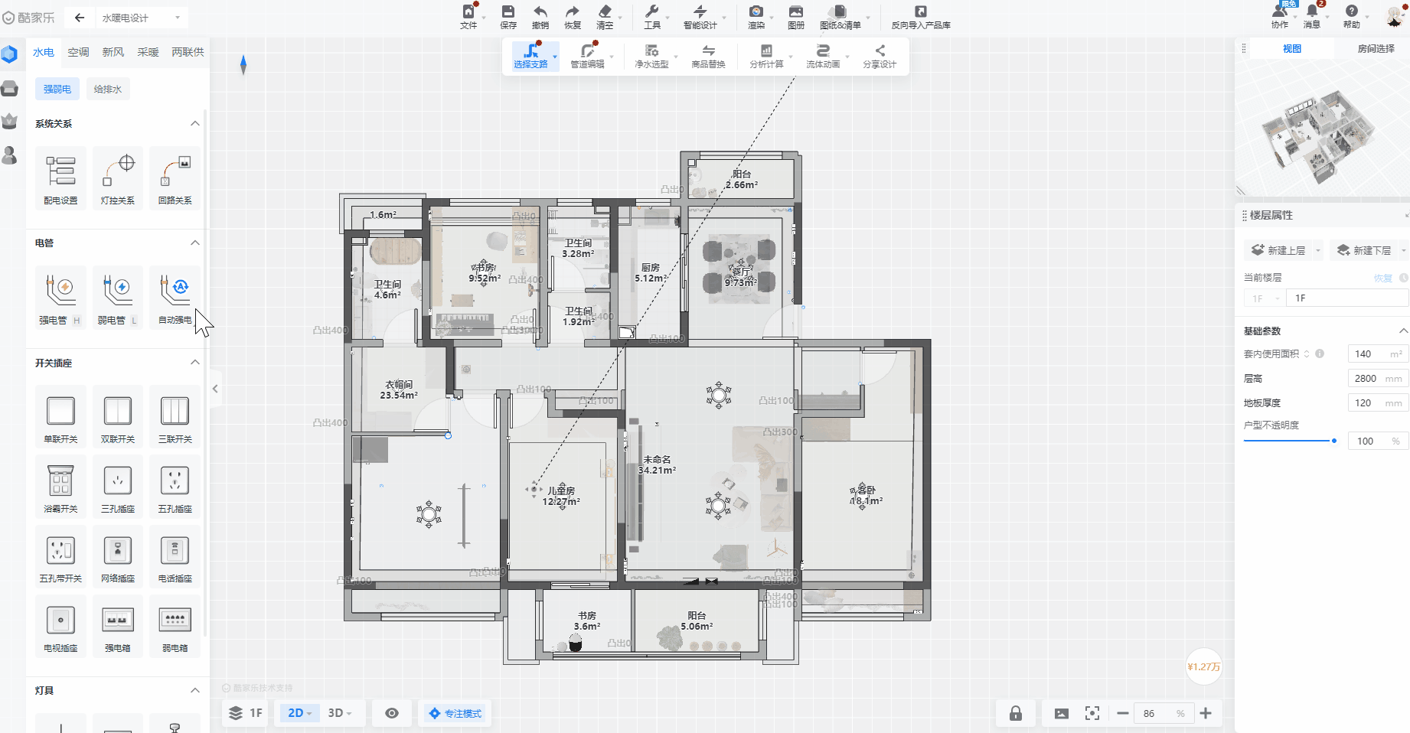
Task: Click the lock icon in bottom bar
Action: [x=1015, y=713]
